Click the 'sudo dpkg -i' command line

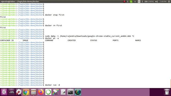[90, 36]
